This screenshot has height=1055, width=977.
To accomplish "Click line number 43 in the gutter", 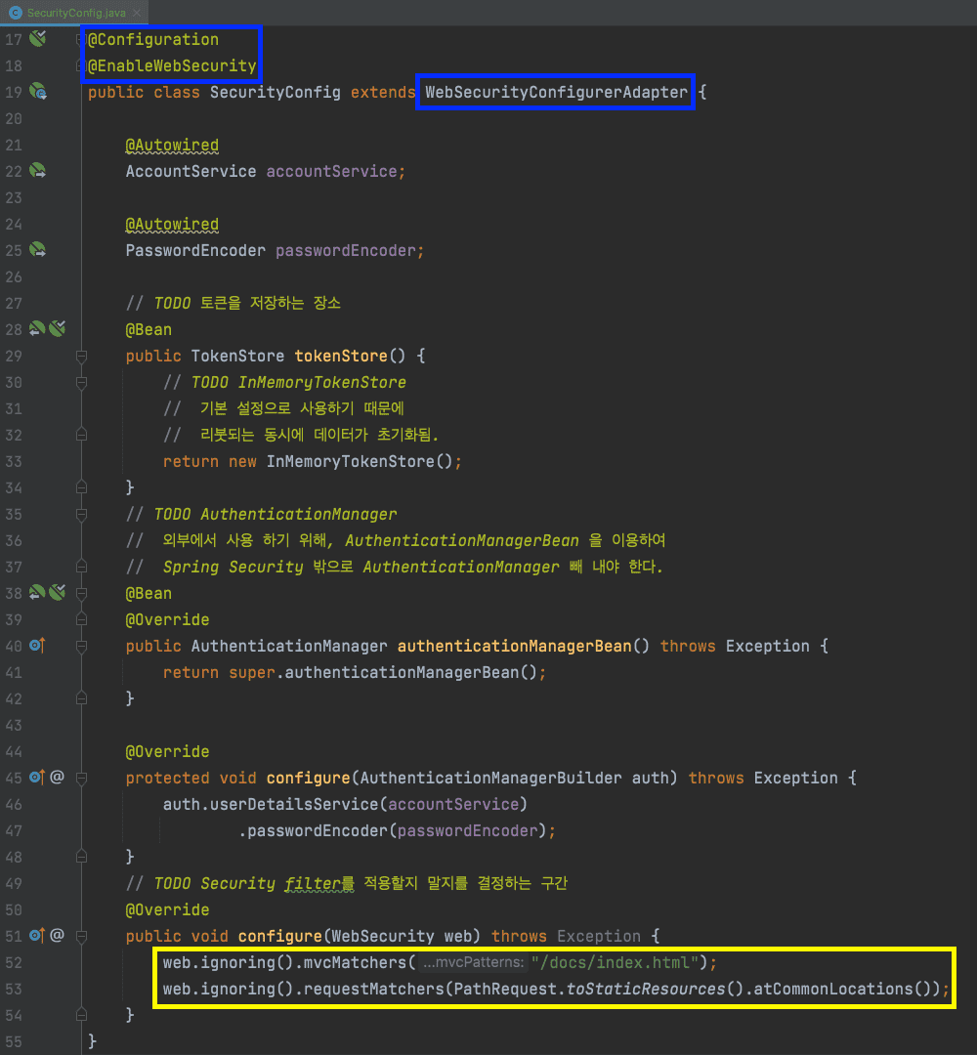I will 14,725.
